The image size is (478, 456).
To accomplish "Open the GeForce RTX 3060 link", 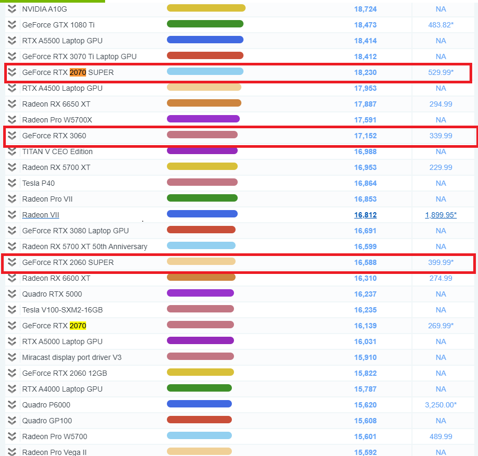I will tap(54, 136).
